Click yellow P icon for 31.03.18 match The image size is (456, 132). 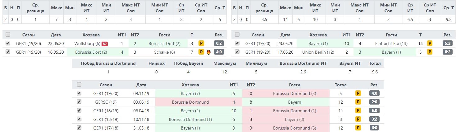358,128
